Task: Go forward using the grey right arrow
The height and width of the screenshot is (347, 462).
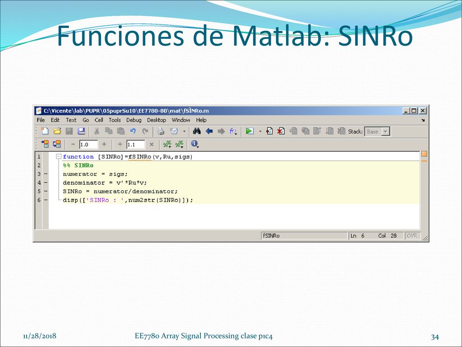Action: pyautogui.click(x=221, y=131)
